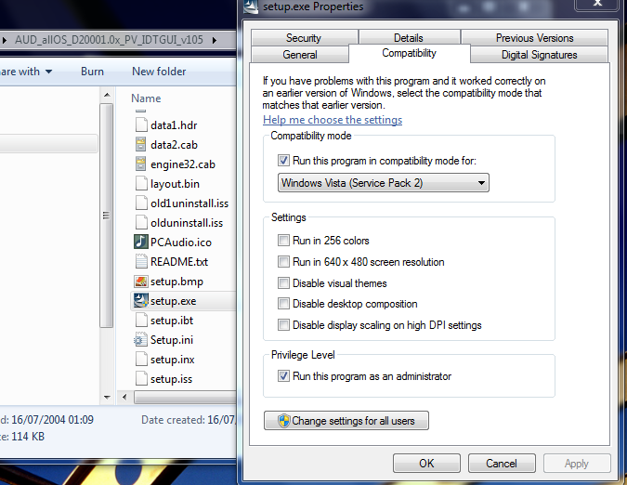
Task: Select the README.txt text document icon
Action: tap(141, 261)
